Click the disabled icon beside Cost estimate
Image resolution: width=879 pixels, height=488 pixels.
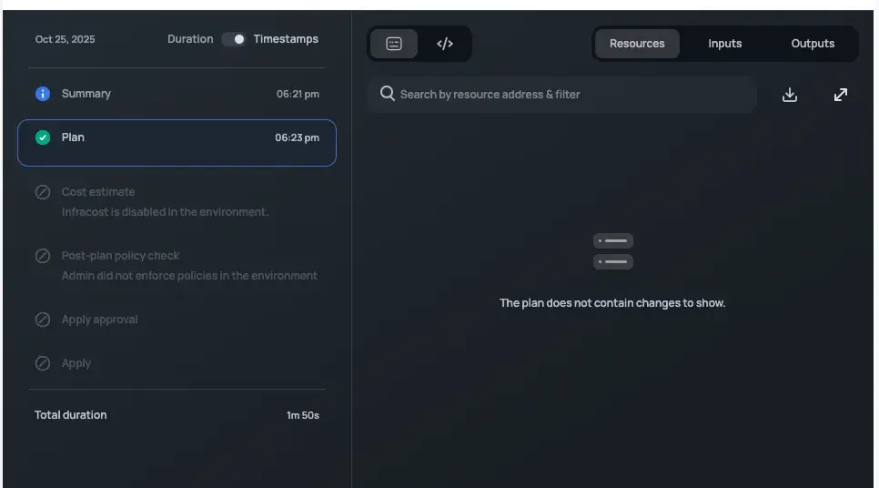click(43, 192)
